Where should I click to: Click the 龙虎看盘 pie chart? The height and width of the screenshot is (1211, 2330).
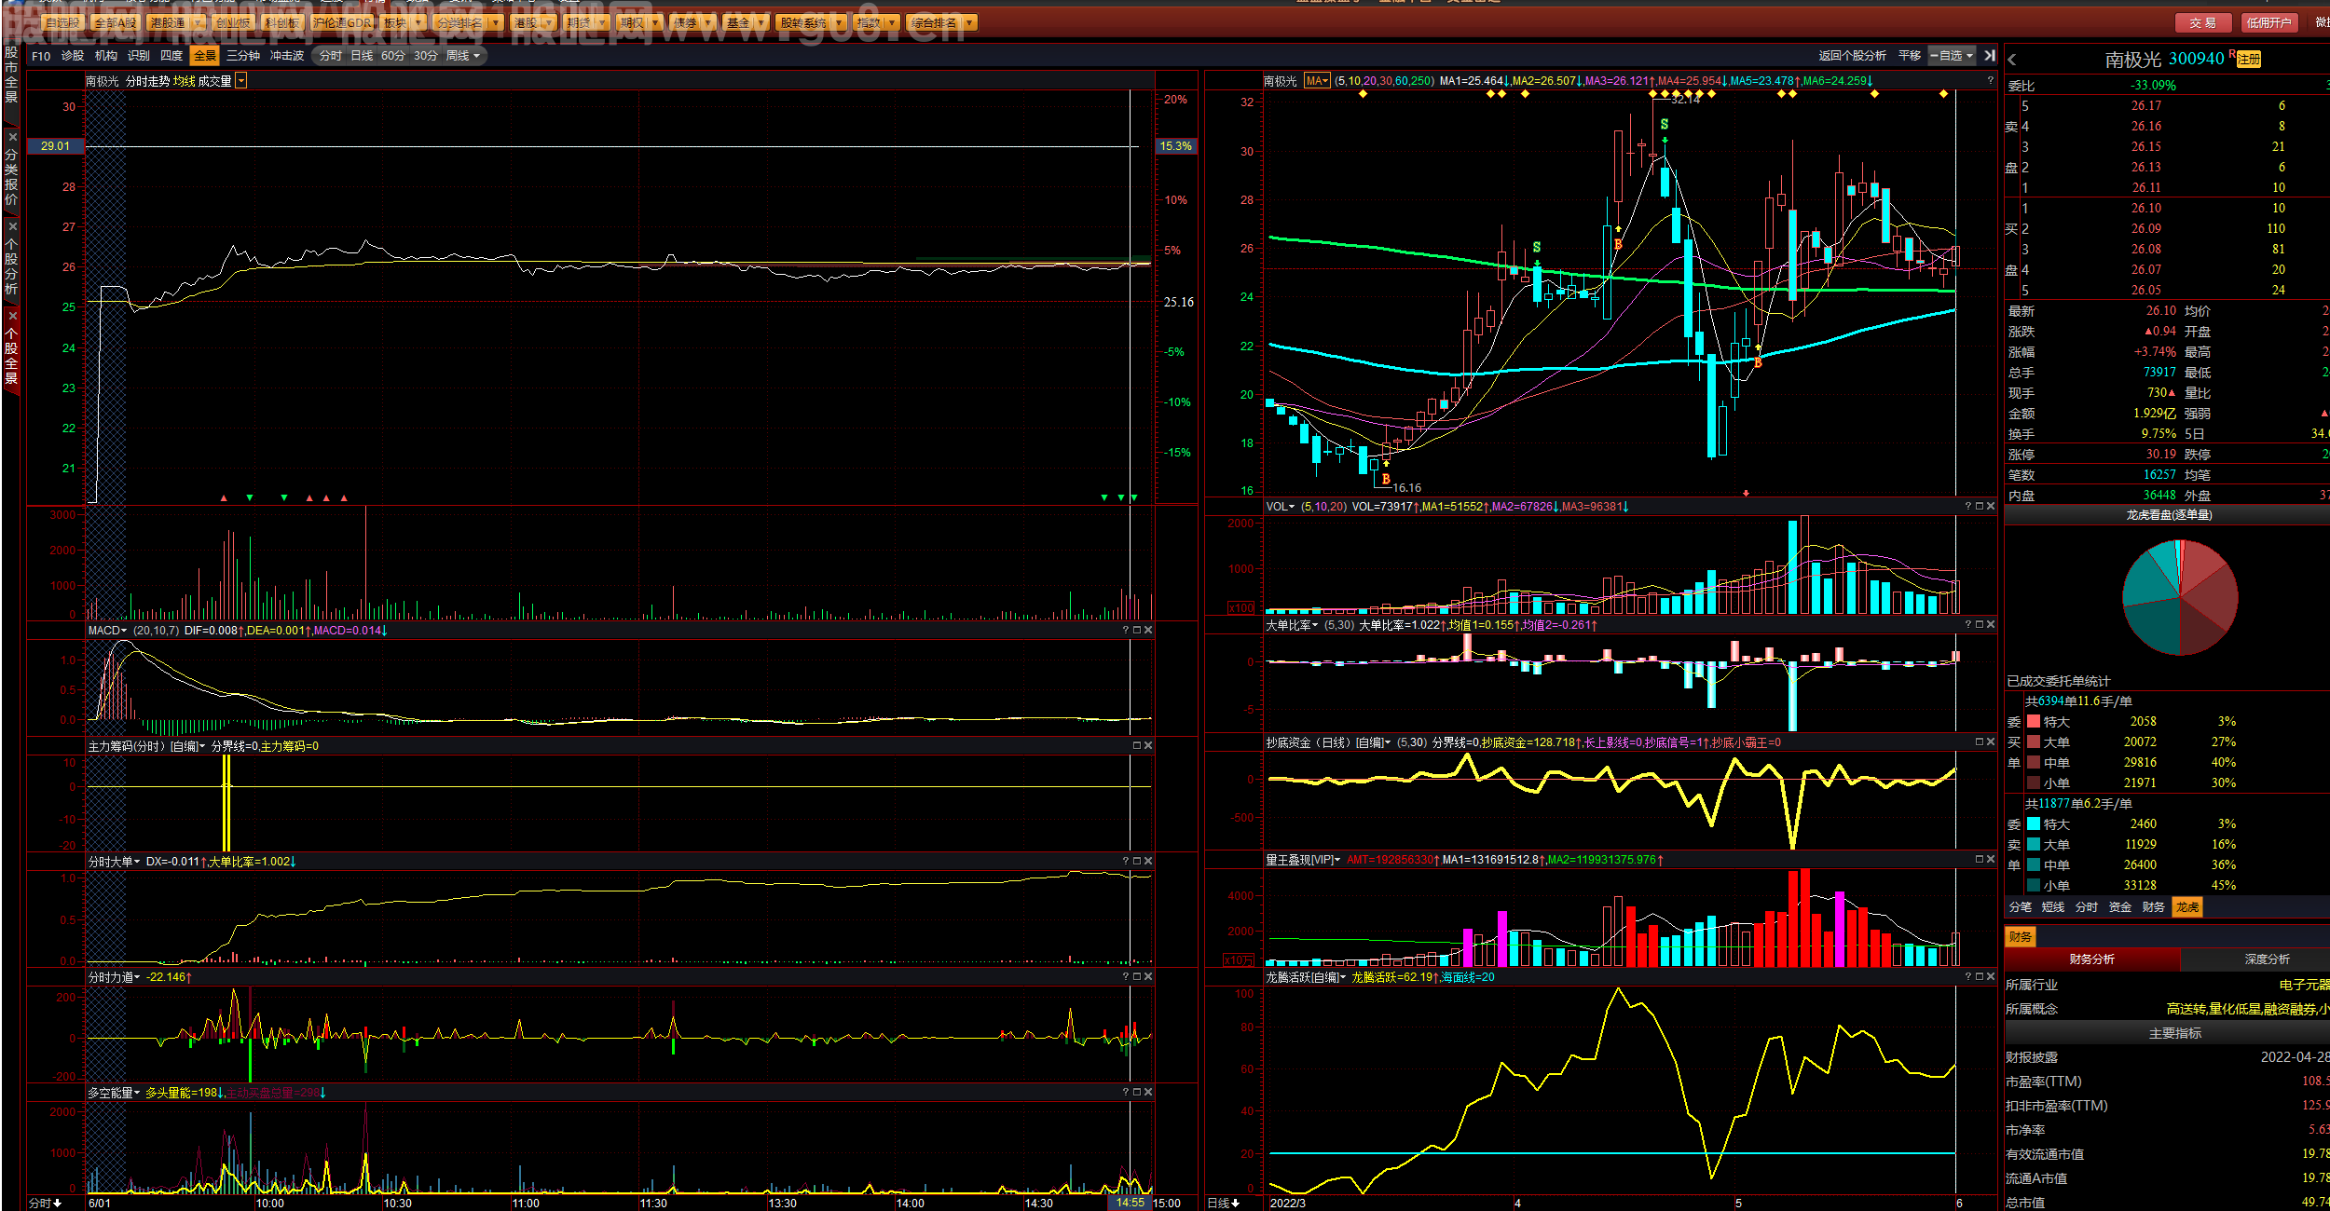click(x=2181, y=597)
